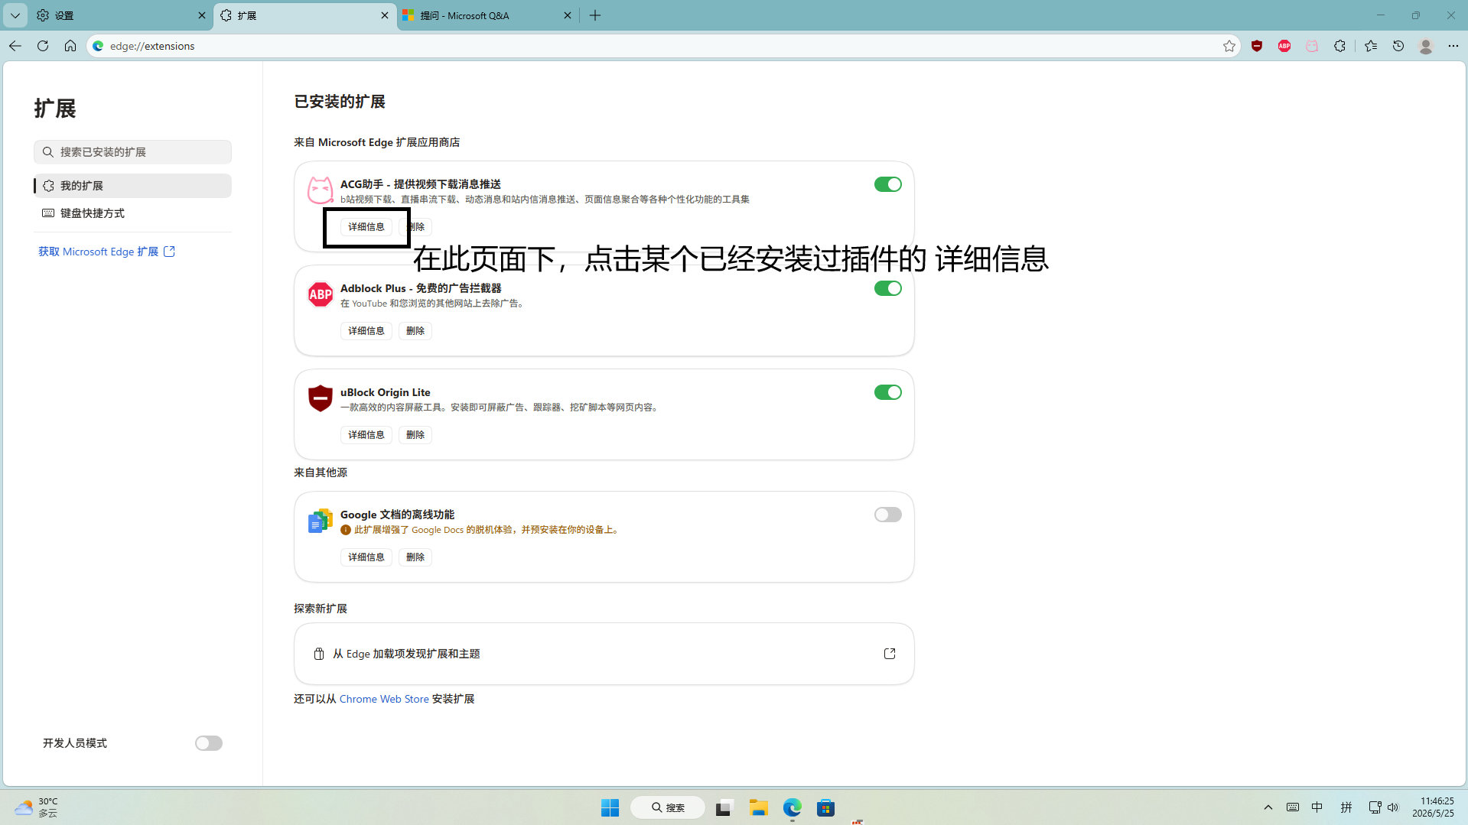Open the profile account avatar
The width and height of the screenshot is (1468, 825).
coord(1426,46)
